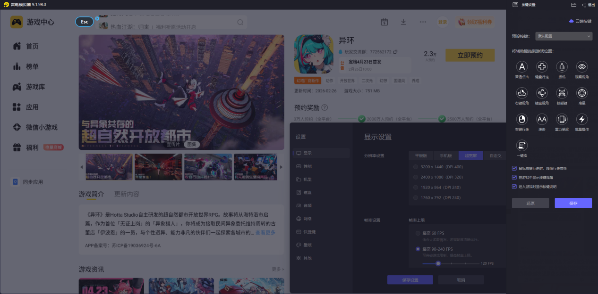
Task: Switch to 自定义 resolution tab
Action: pos(495,155)
